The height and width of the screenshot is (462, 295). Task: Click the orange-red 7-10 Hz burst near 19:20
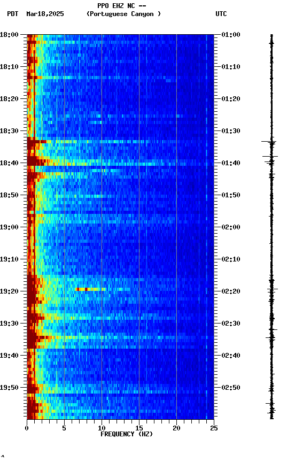(x=90, y=289)
